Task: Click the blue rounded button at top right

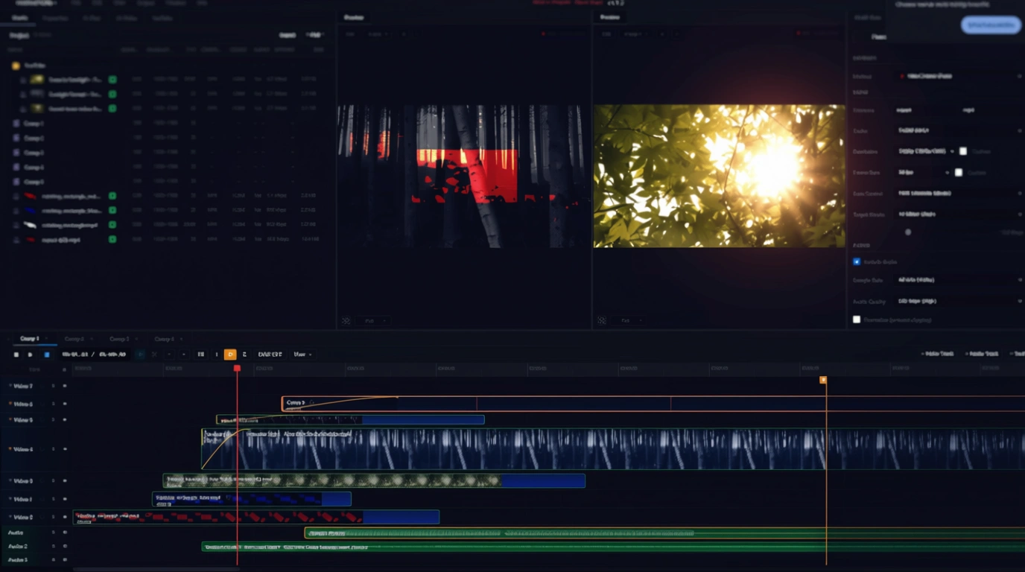Action: coord(990,25)
